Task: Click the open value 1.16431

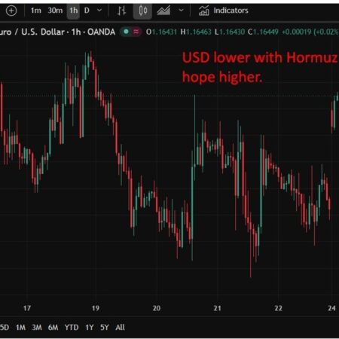Action: pos(164,32)
